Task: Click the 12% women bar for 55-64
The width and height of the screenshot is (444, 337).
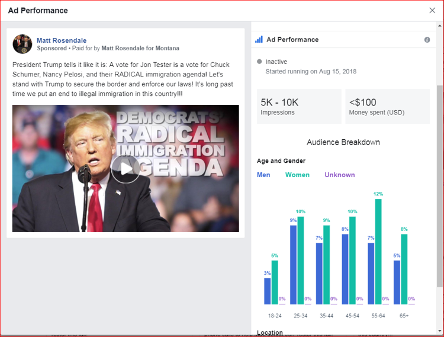Action: click(378, 252)
